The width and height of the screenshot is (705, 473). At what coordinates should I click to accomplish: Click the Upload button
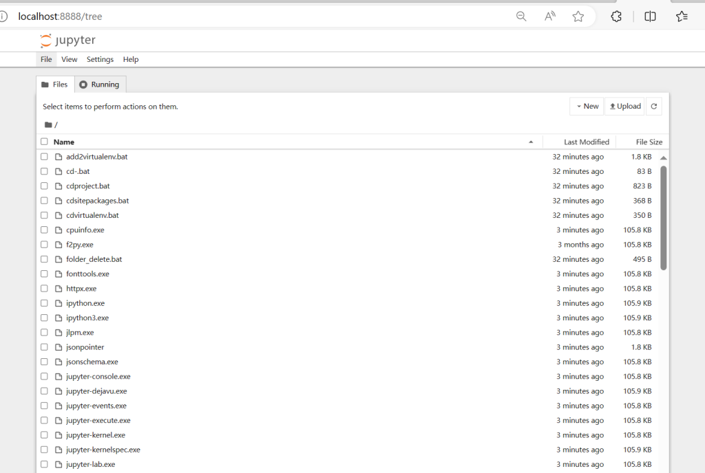click(x=624, y=107)
